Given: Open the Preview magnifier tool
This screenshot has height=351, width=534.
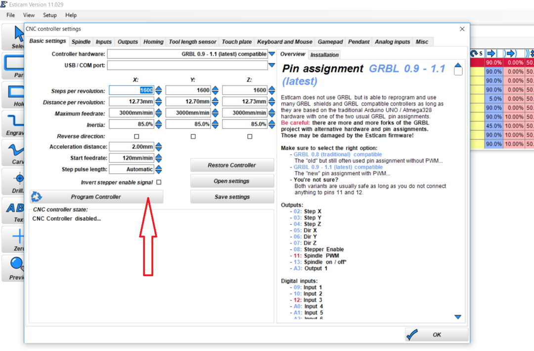Looking at the screenshot, I should click(15, 268).
